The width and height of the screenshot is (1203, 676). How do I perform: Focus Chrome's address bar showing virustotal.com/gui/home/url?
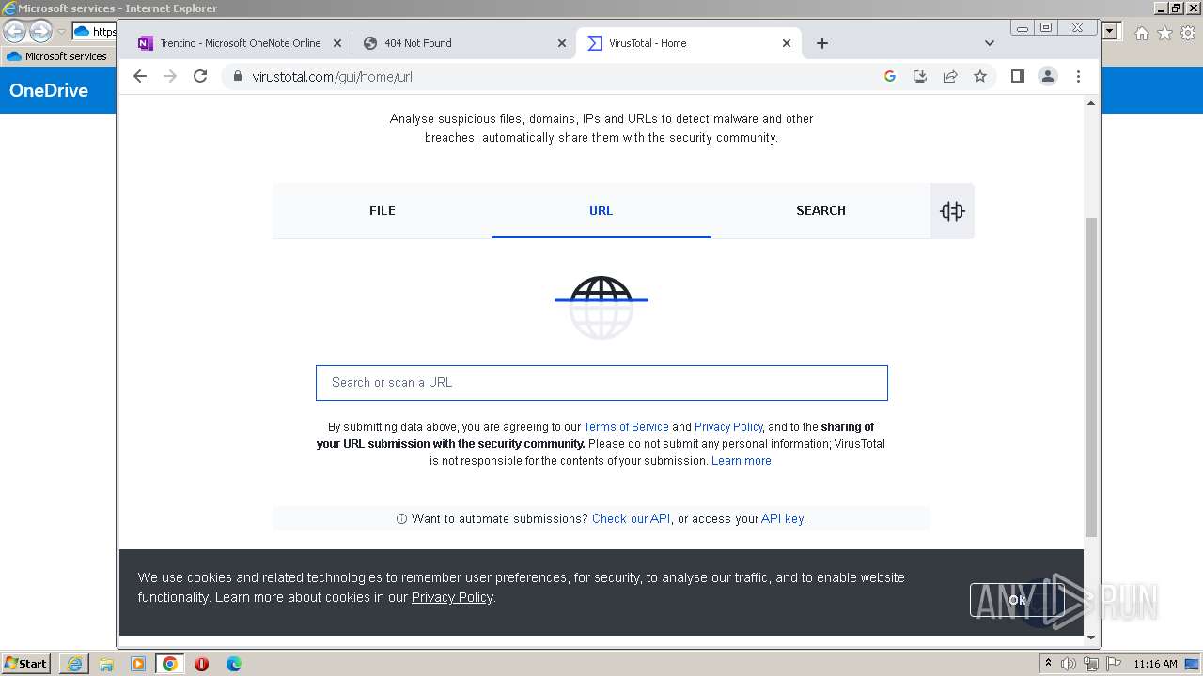click(555, 76)
